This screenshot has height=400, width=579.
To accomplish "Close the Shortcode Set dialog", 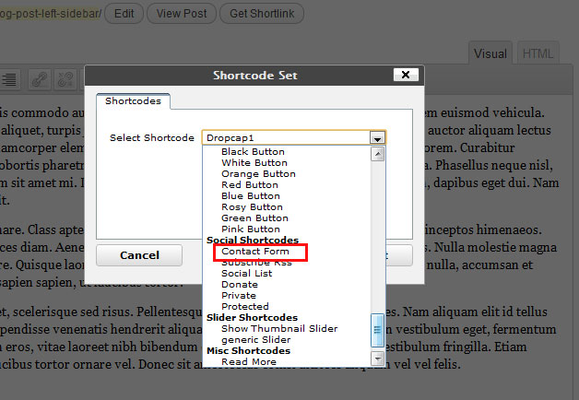I will click(406, 75).
